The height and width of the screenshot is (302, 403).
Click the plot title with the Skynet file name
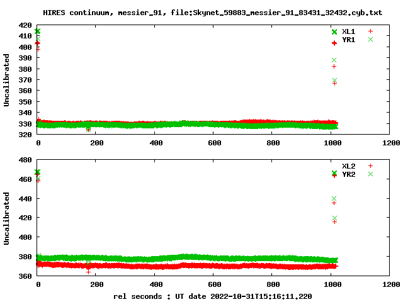coord(213,13)
